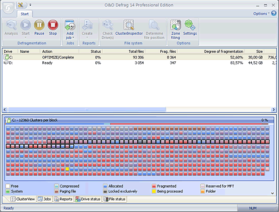Sort by Action column header
This screenshot has width=279, height=212.
point(59,52)
